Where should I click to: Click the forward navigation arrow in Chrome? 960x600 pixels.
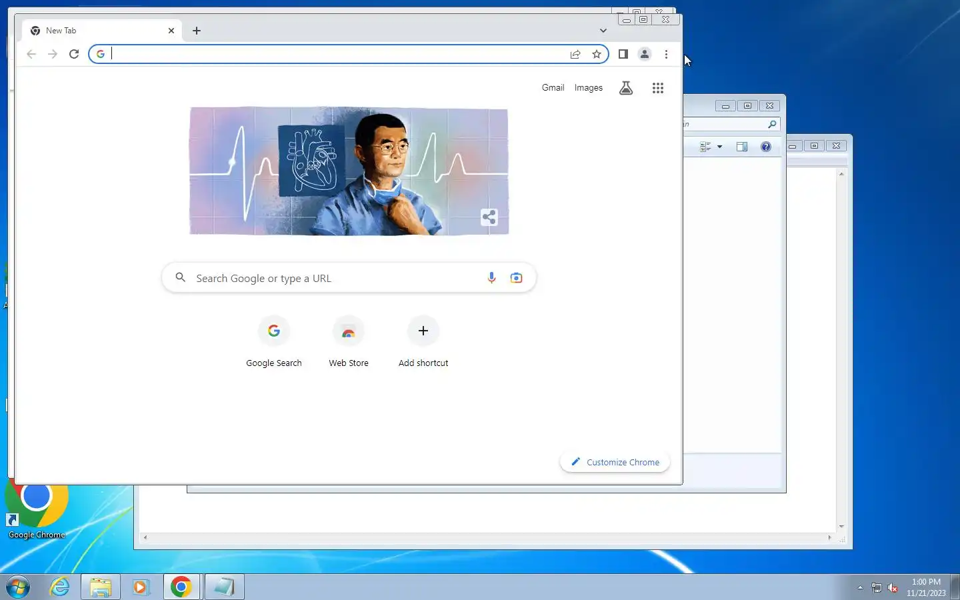53,54
